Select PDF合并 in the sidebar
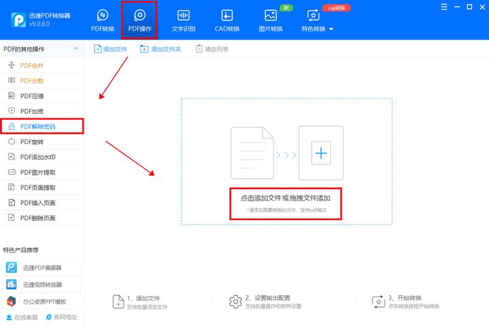 (42, 65)
